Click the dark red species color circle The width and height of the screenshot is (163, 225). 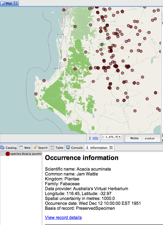pyautogui.click(x=8, y=154)
